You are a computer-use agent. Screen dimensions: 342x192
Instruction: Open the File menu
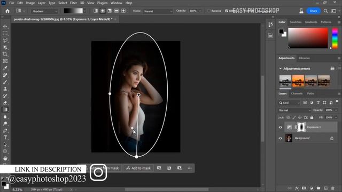point(12,3)
